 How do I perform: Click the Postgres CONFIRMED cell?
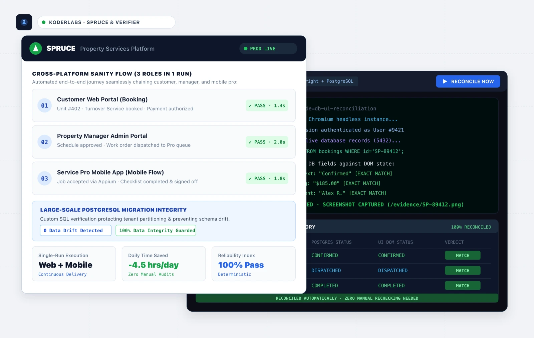point(324,255)
